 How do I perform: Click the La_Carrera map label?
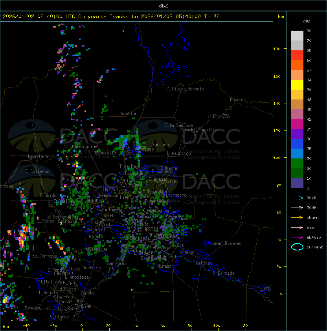[x=44, y=256]
